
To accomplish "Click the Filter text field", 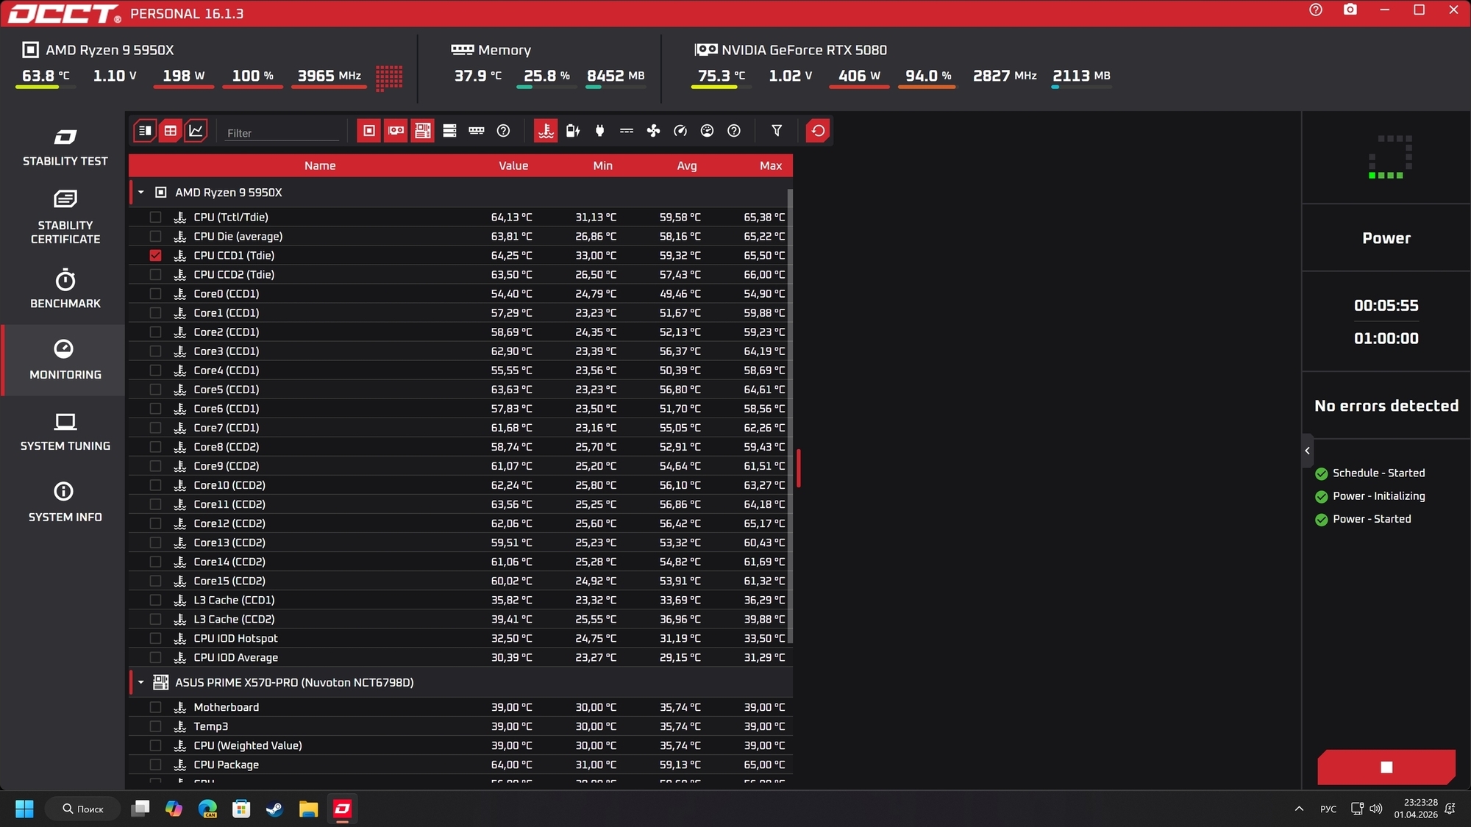I will coord(282,133).
